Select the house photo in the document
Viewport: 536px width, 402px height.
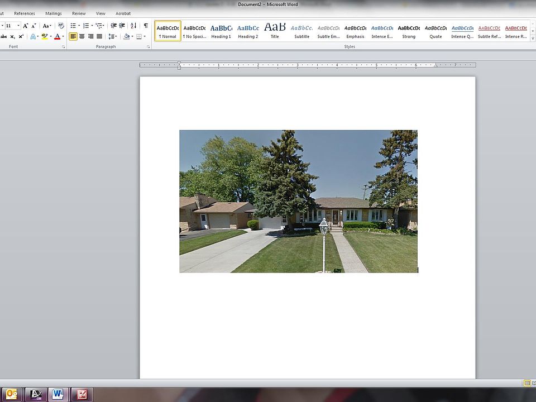point(298,201)
